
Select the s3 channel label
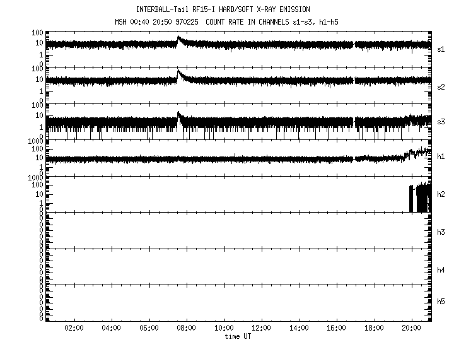pos(441,122)
